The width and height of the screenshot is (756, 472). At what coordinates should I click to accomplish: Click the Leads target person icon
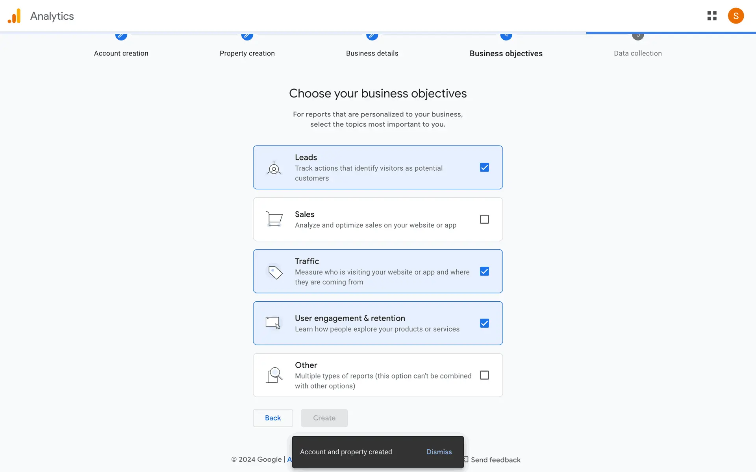[x=274, y=168]
